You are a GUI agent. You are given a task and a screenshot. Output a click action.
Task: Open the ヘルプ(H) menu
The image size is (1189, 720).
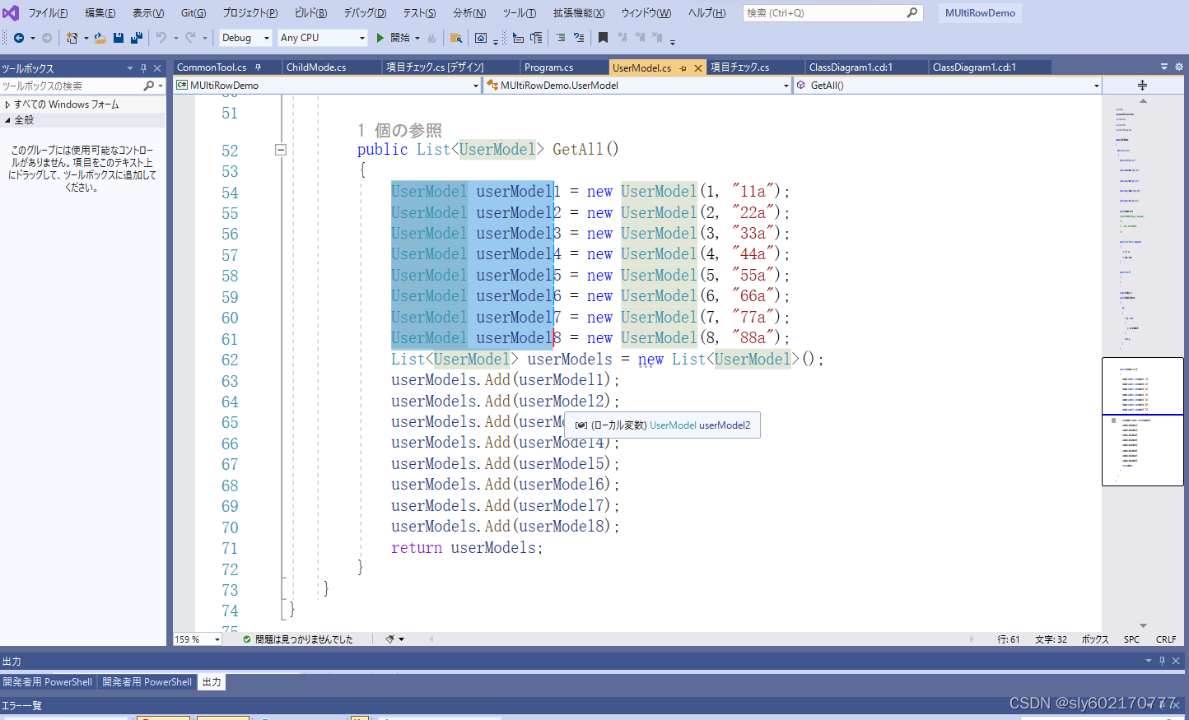(x=706, y=13)
